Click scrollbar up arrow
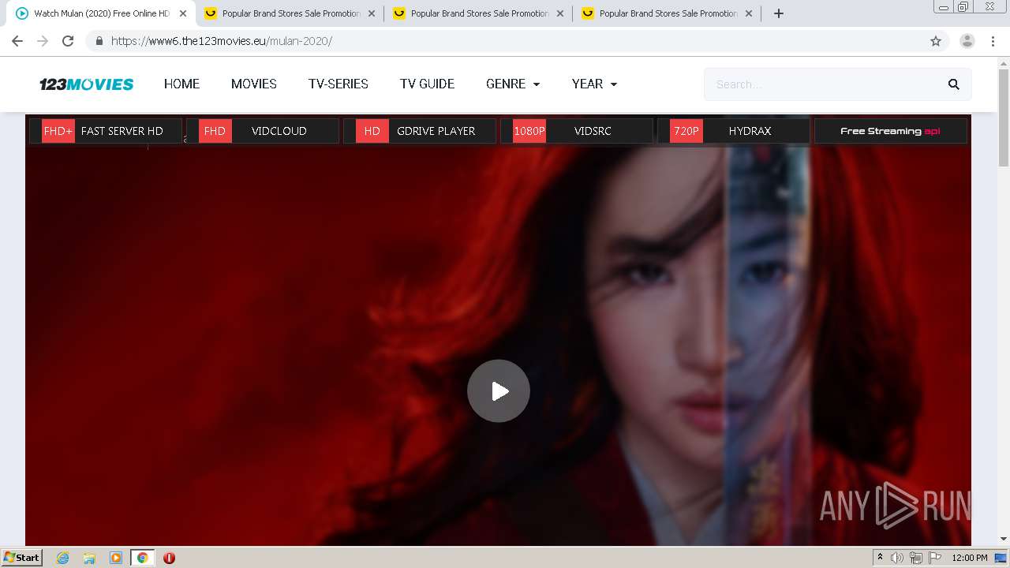Viewport: 1010px width, 568px height. pyautogui.click(x=1004, y=63)
